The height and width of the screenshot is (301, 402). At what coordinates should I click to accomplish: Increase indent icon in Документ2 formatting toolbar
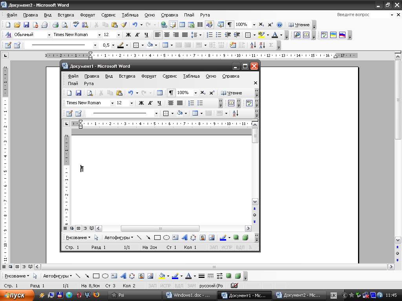pos(237,35)
